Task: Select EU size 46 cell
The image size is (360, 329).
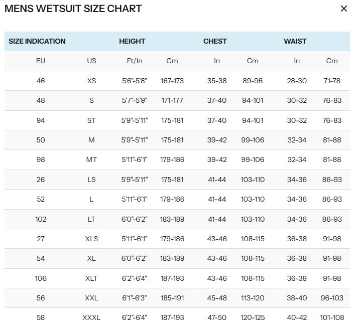Action: point(41,81)
